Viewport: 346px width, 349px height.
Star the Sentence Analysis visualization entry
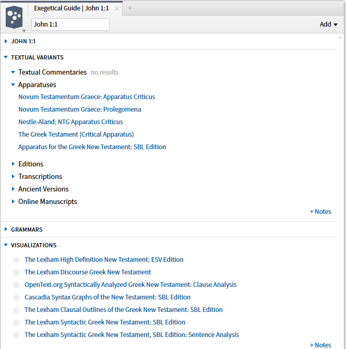point(16,335)
